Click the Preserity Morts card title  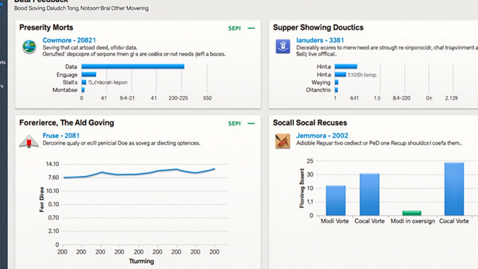coord(46,28)
